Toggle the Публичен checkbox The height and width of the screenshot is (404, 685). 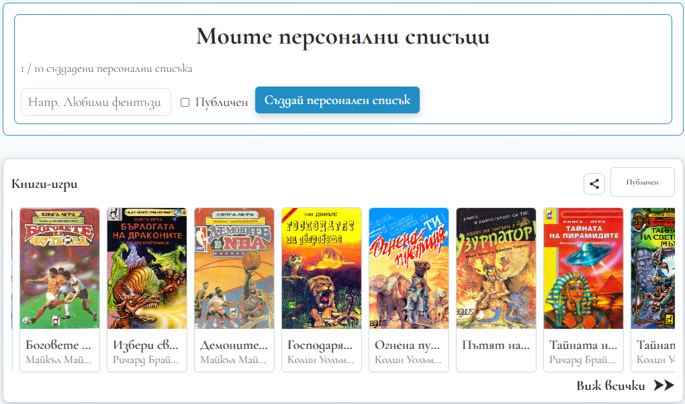(x=185, y=102)
